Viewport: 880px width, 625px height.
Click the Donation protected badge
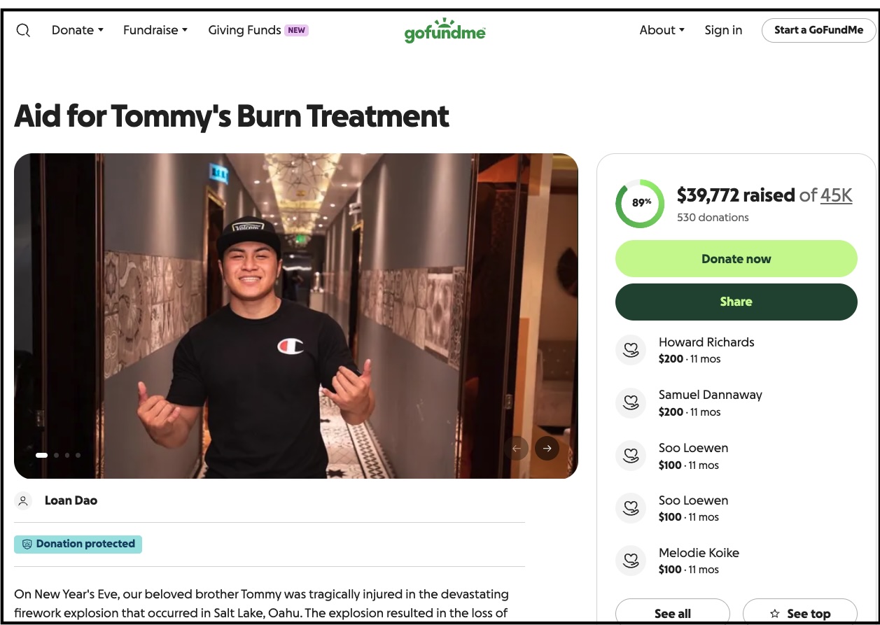click(x=78, y=544)
